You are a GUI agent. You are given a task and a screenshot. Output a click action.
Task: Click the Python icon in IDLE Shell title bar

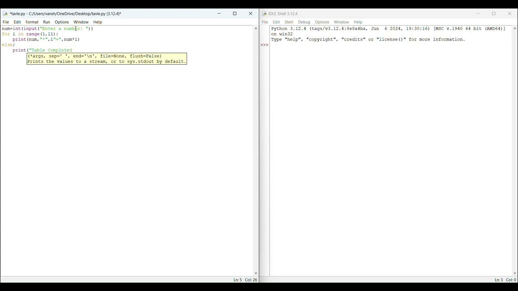point(264,13)
